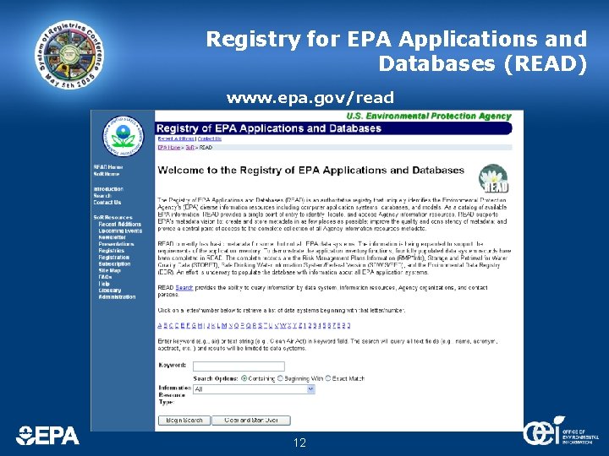Image resolution: width=609 pixels, height=456 pixels.
Task: Open Recent Additions in sidebar list
Action: pos(119,224)
